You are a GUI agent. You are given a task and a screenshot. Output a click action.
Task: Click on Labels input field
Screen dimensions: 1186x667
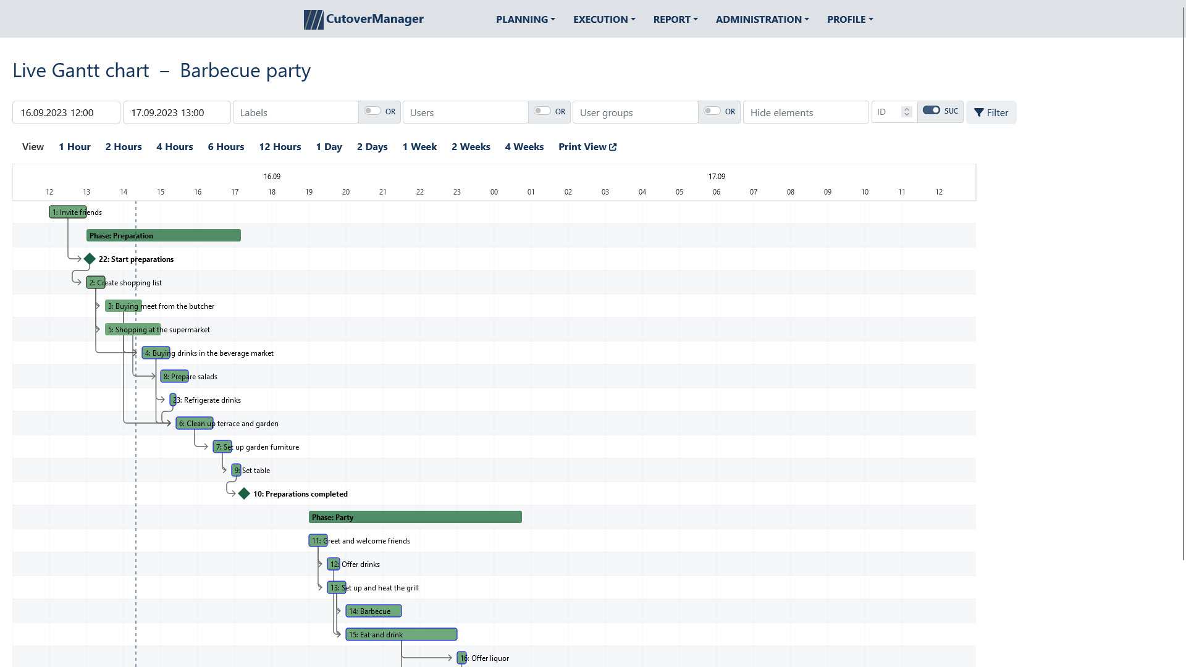point(296,112)
